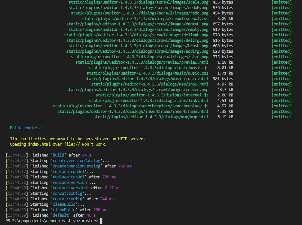Select the 'concat:config' task name
The width and height of the screenshot is (302, 225).
coord(67,193)
